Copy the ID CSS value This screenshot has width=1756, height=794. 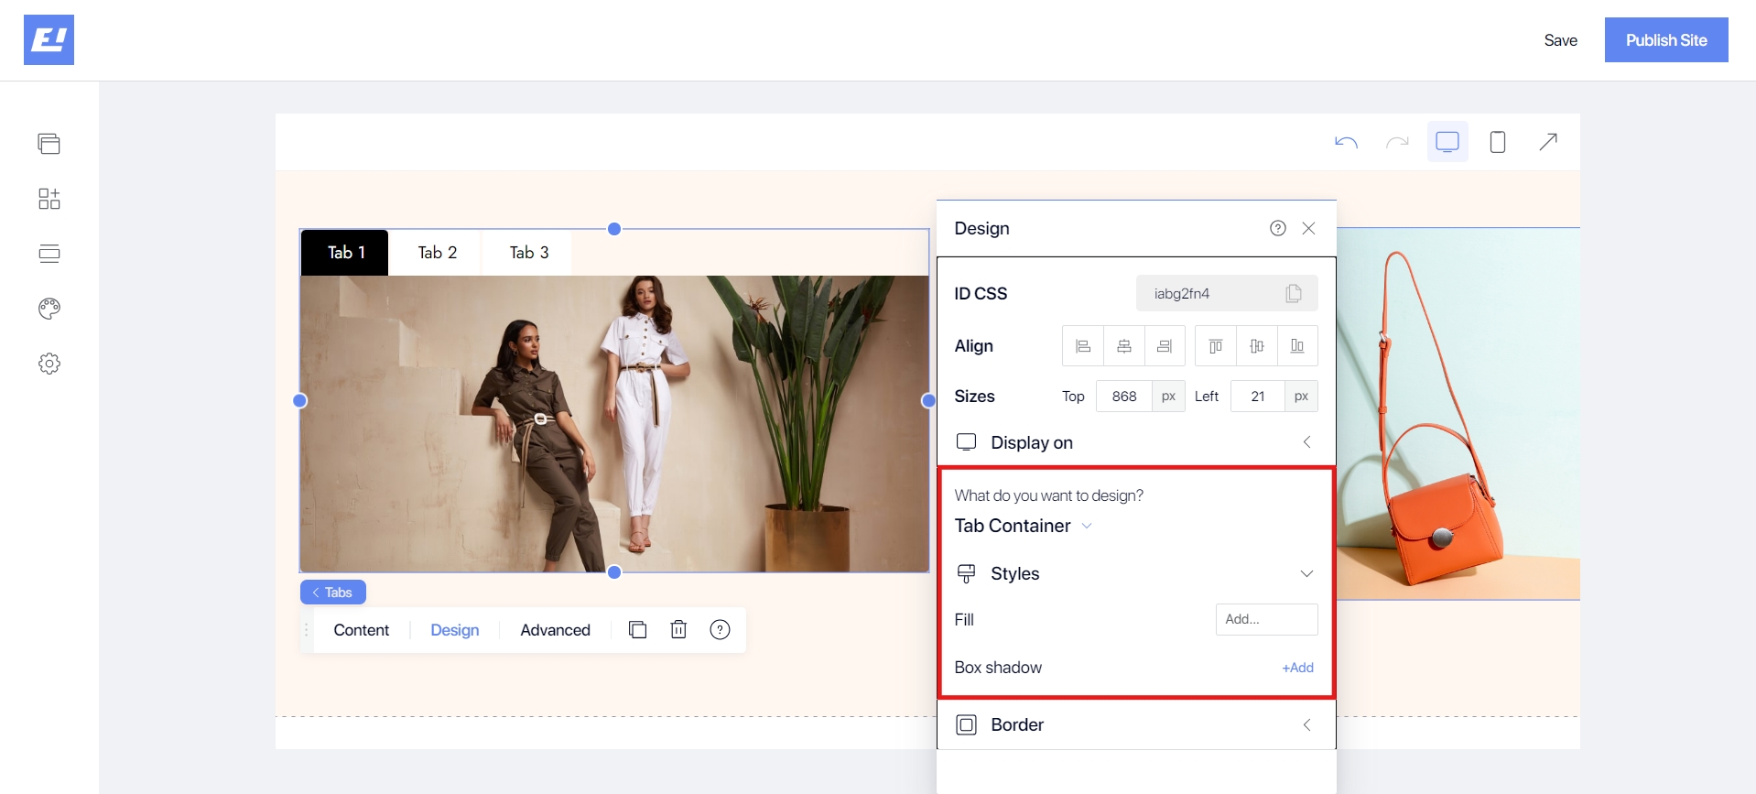coord(1293,294)
